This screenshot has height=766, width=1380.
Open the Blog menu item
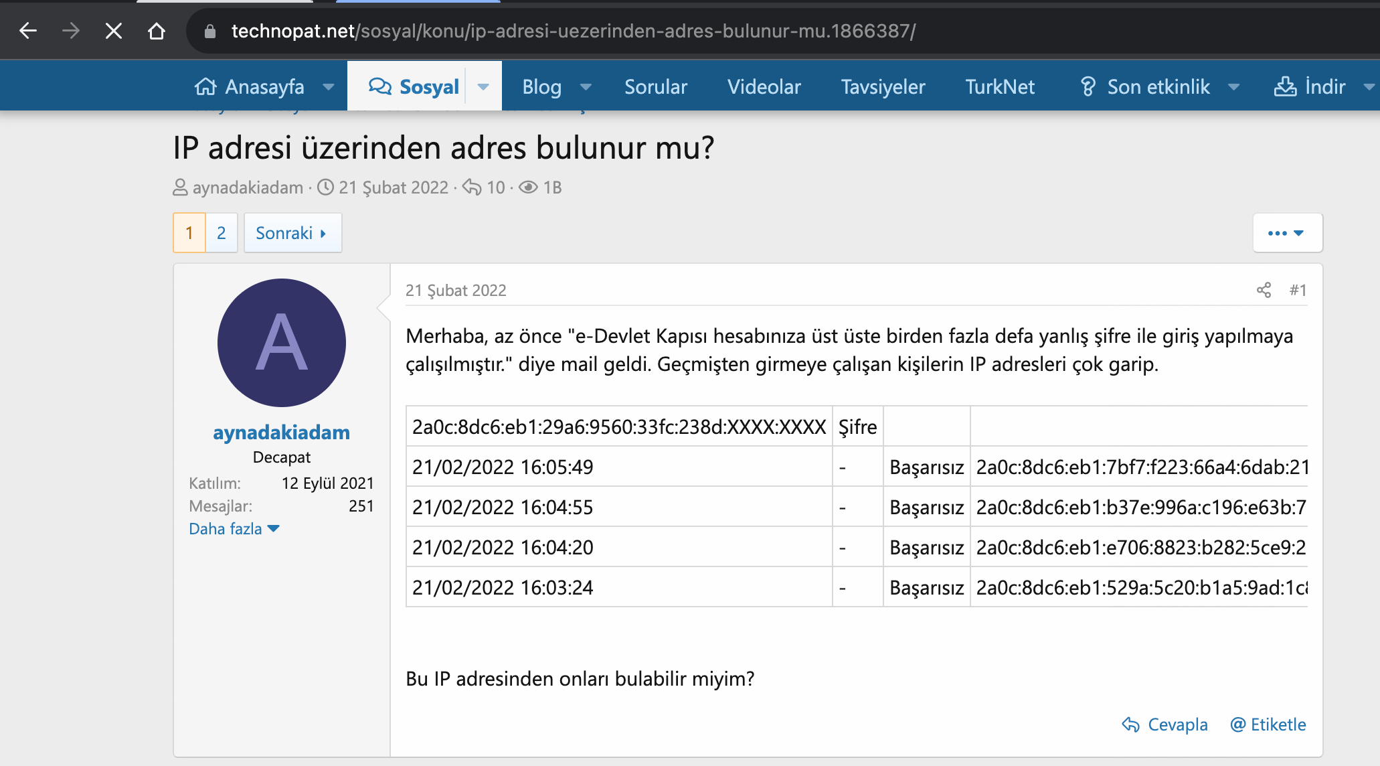click(x=541, y=86)
